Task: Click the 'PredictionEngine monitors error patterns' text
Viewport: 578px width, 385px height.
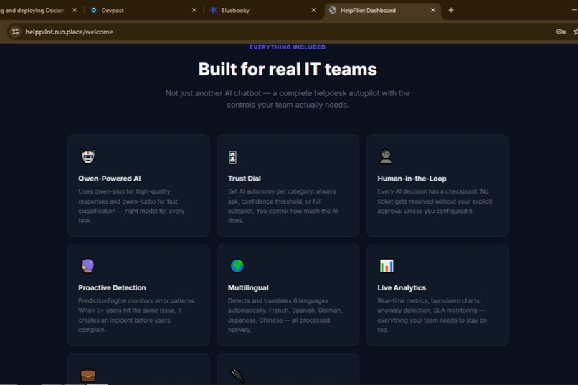Action: click(137, 315)
